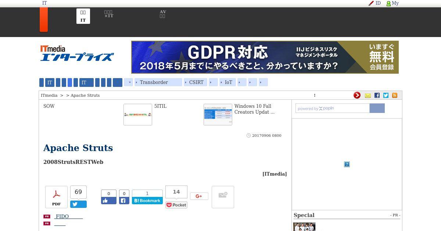This screenshot has height=231, width=441.
Task: Share the article with the Twitter tweet button
Action: (x=78, y=204)
